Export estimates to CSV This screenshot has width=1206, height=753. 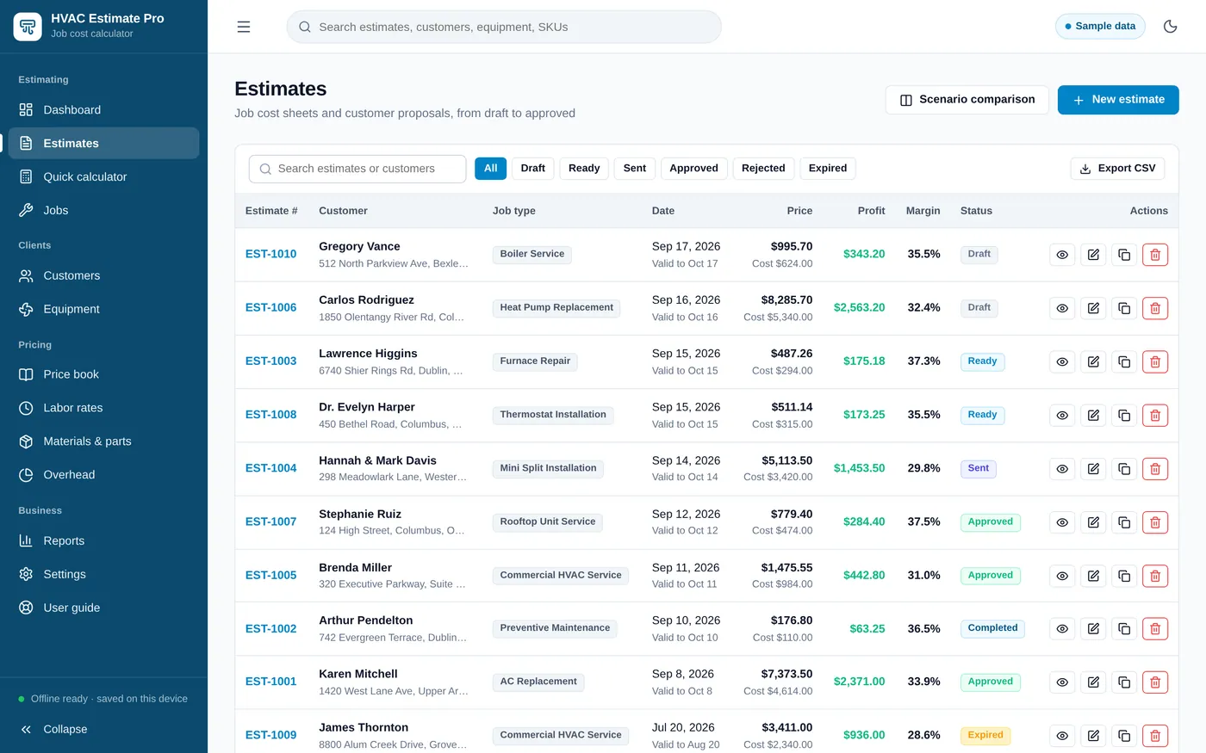tap(1117, 169)
